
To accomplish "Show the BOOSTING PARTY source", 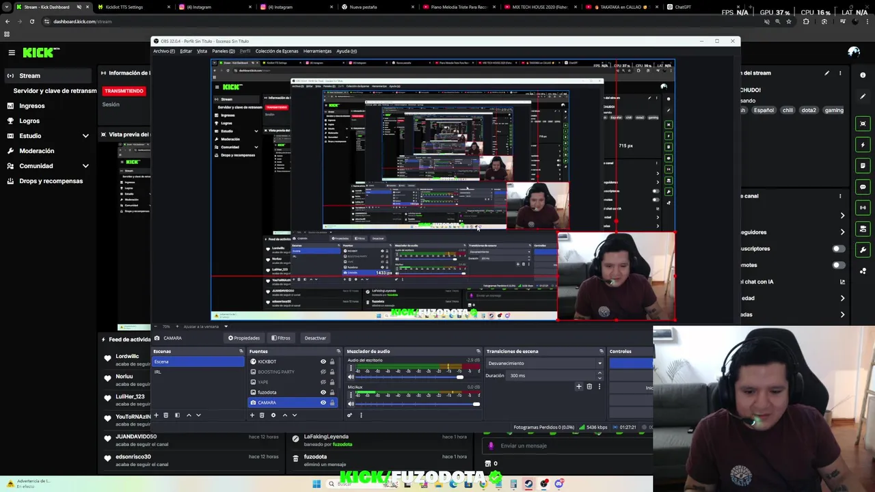I will [x=323, y=372].
